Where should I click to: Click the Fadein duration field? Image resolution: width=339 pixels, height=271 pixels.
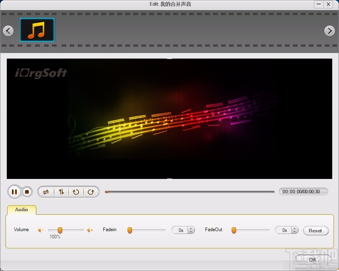tap(180, 230)
